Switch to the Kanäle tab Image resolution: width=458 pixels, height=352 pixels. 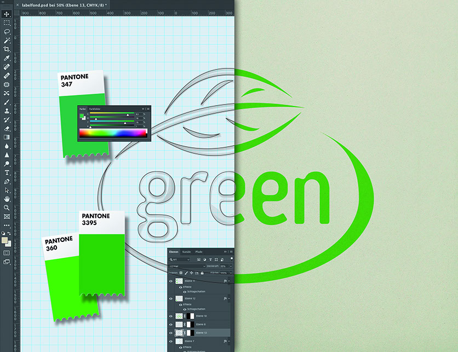click(x=187, y=251)
